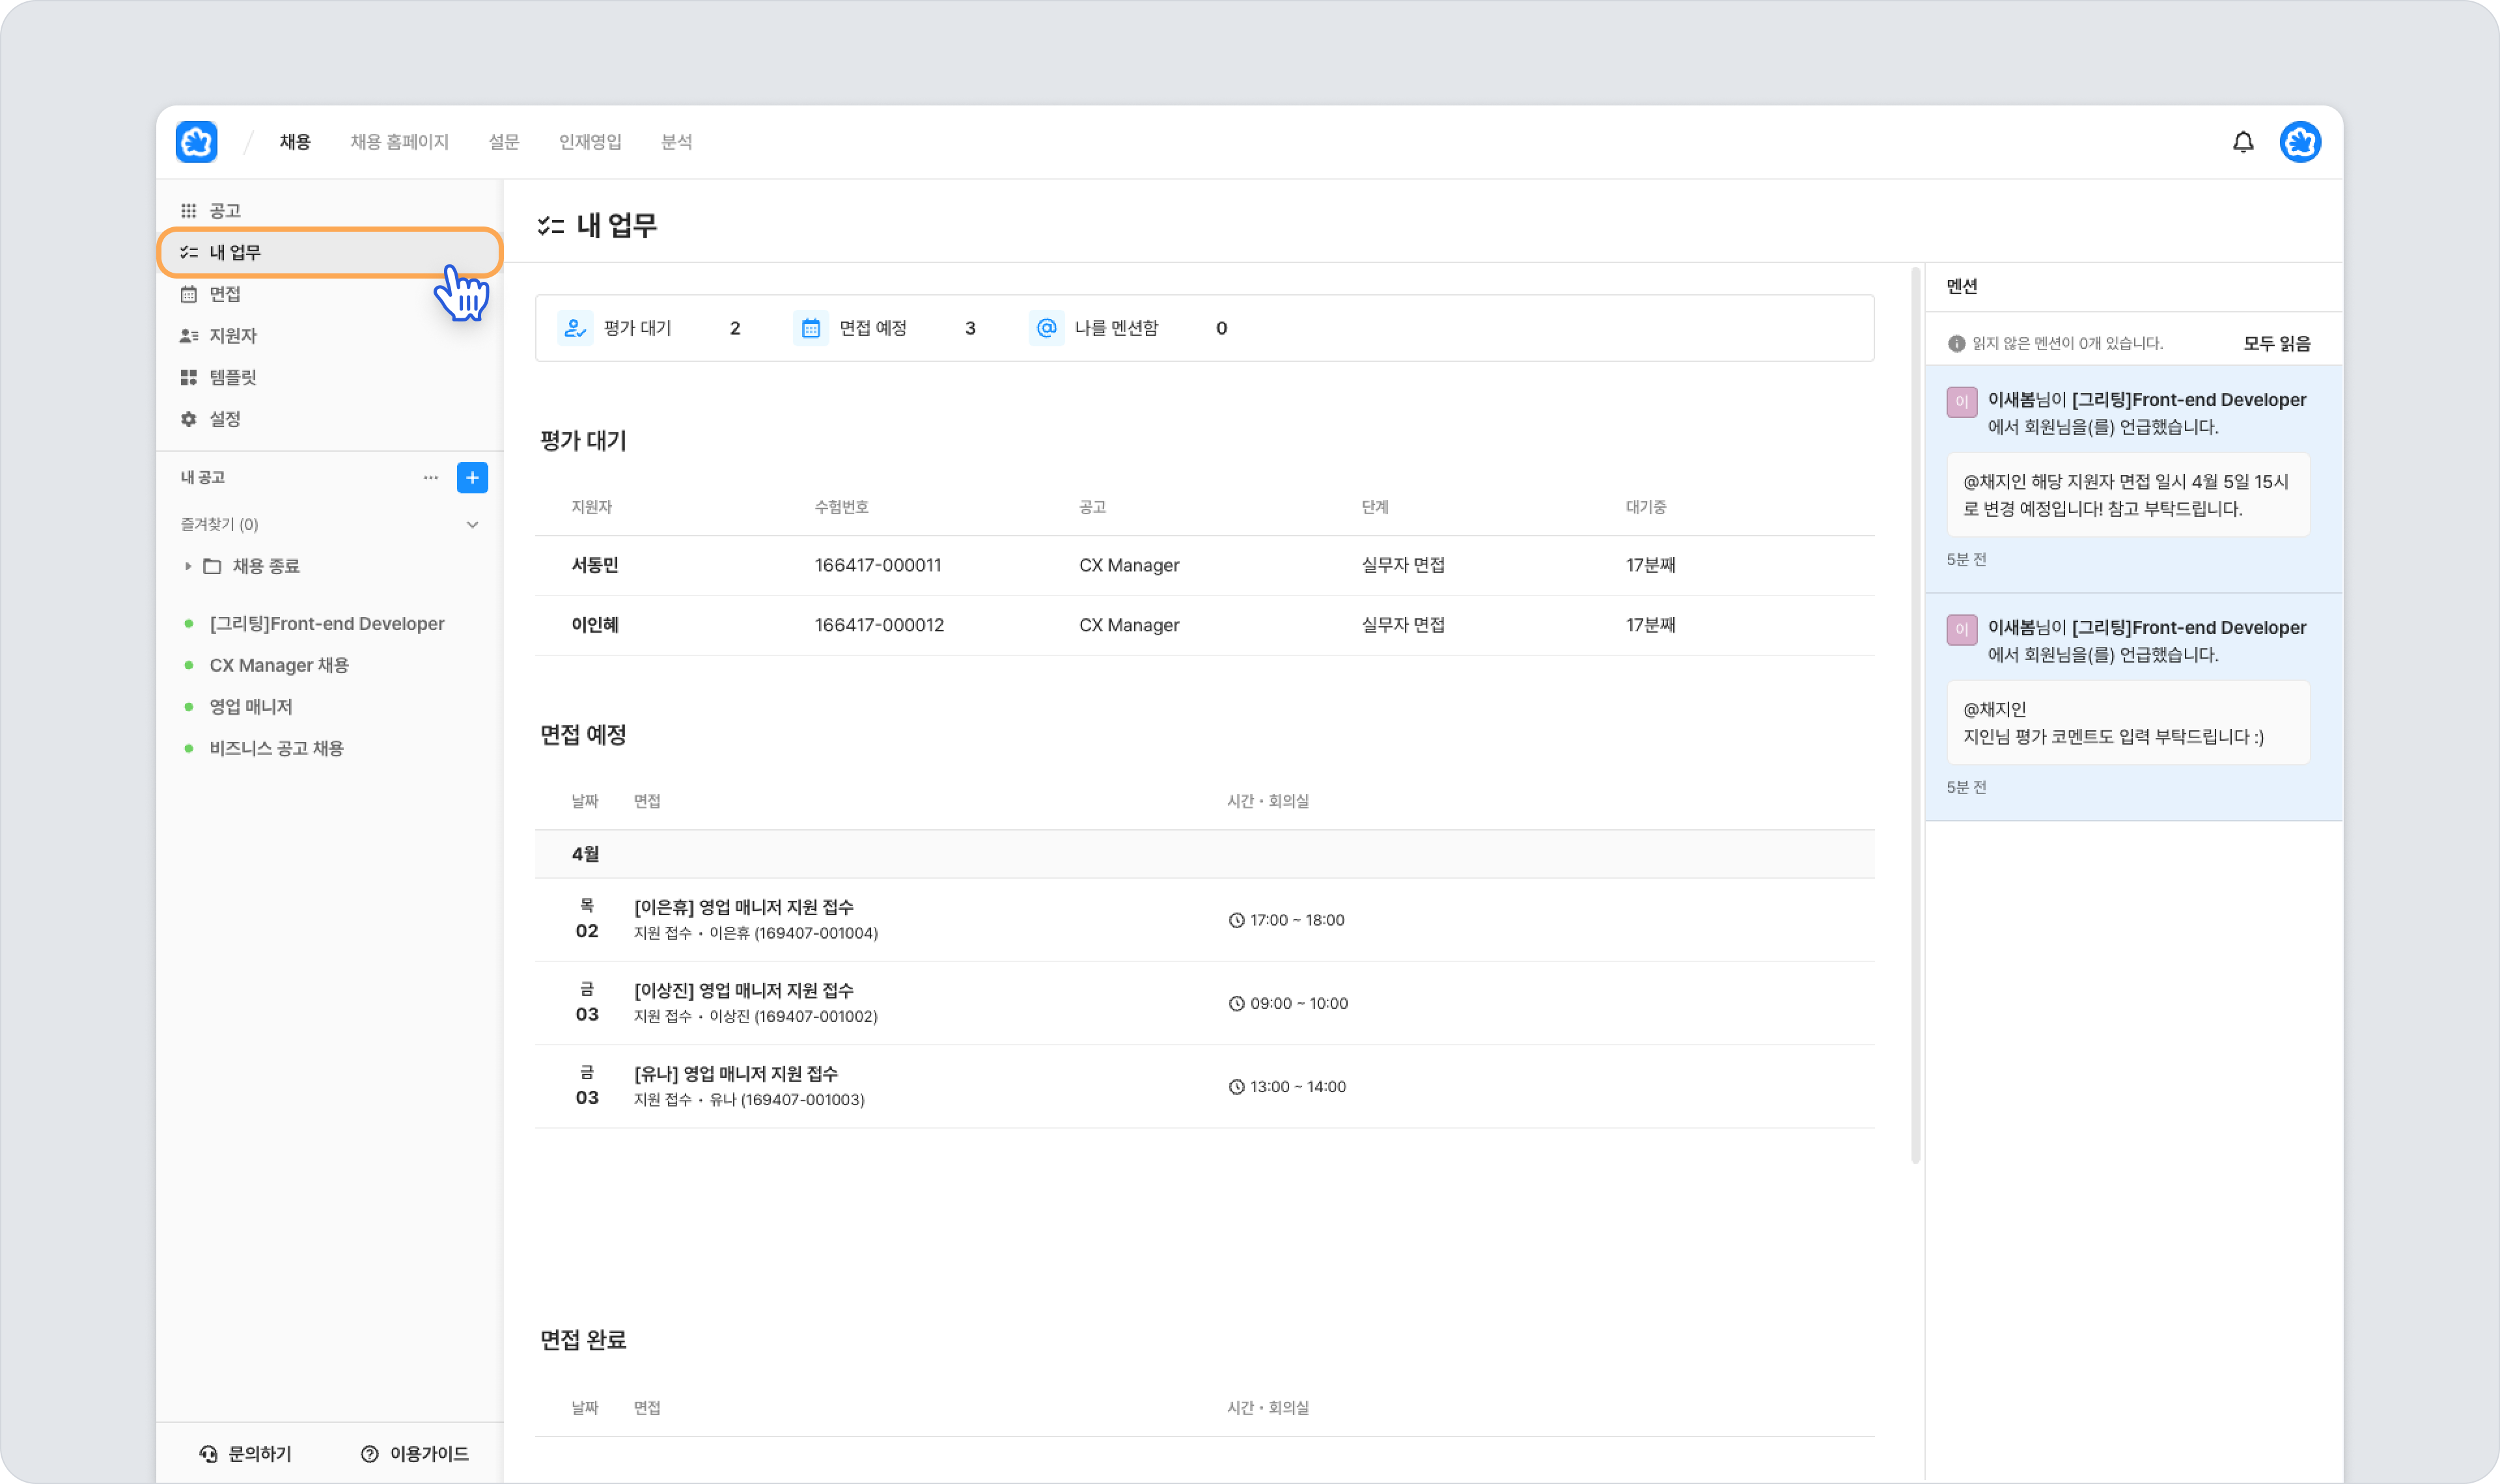Image resolution: width=2500 pixels, height=1484 pixels.
Task: Open [그리팅]Front-end Developer posting
Action: click(x=326, y=624)
